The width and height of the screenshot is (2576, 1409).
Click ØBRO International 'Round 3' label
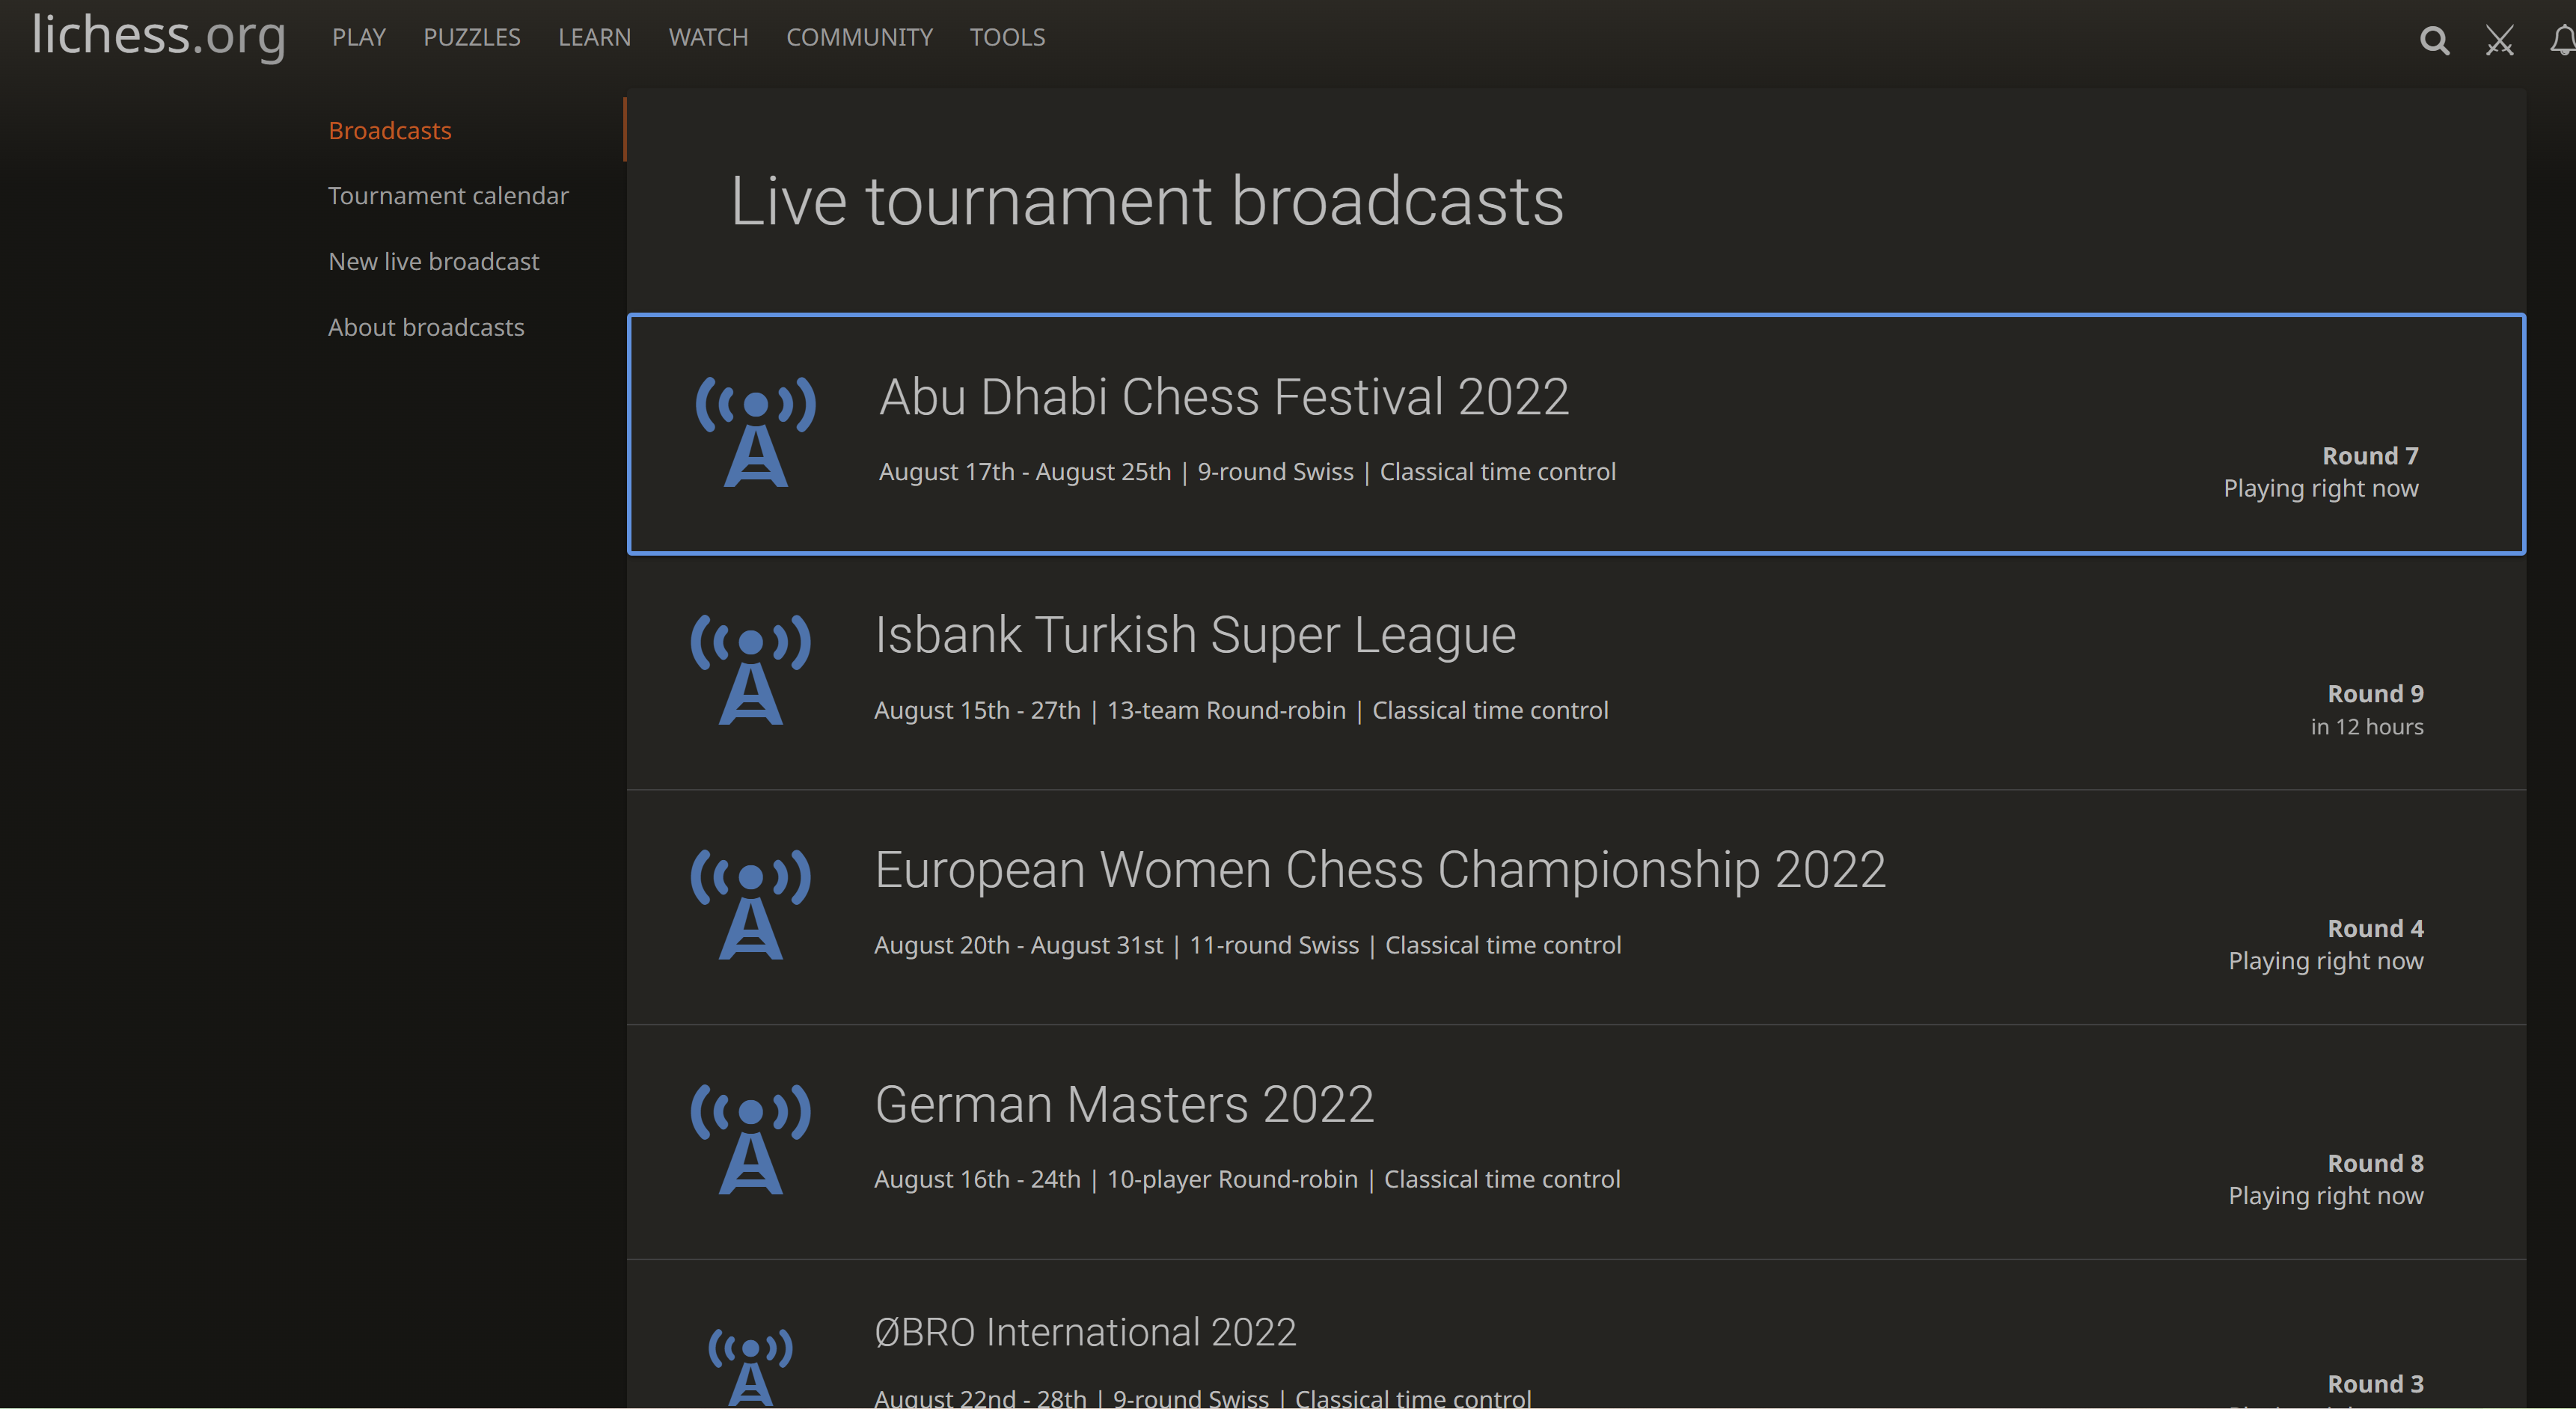click(2375, 1384)
